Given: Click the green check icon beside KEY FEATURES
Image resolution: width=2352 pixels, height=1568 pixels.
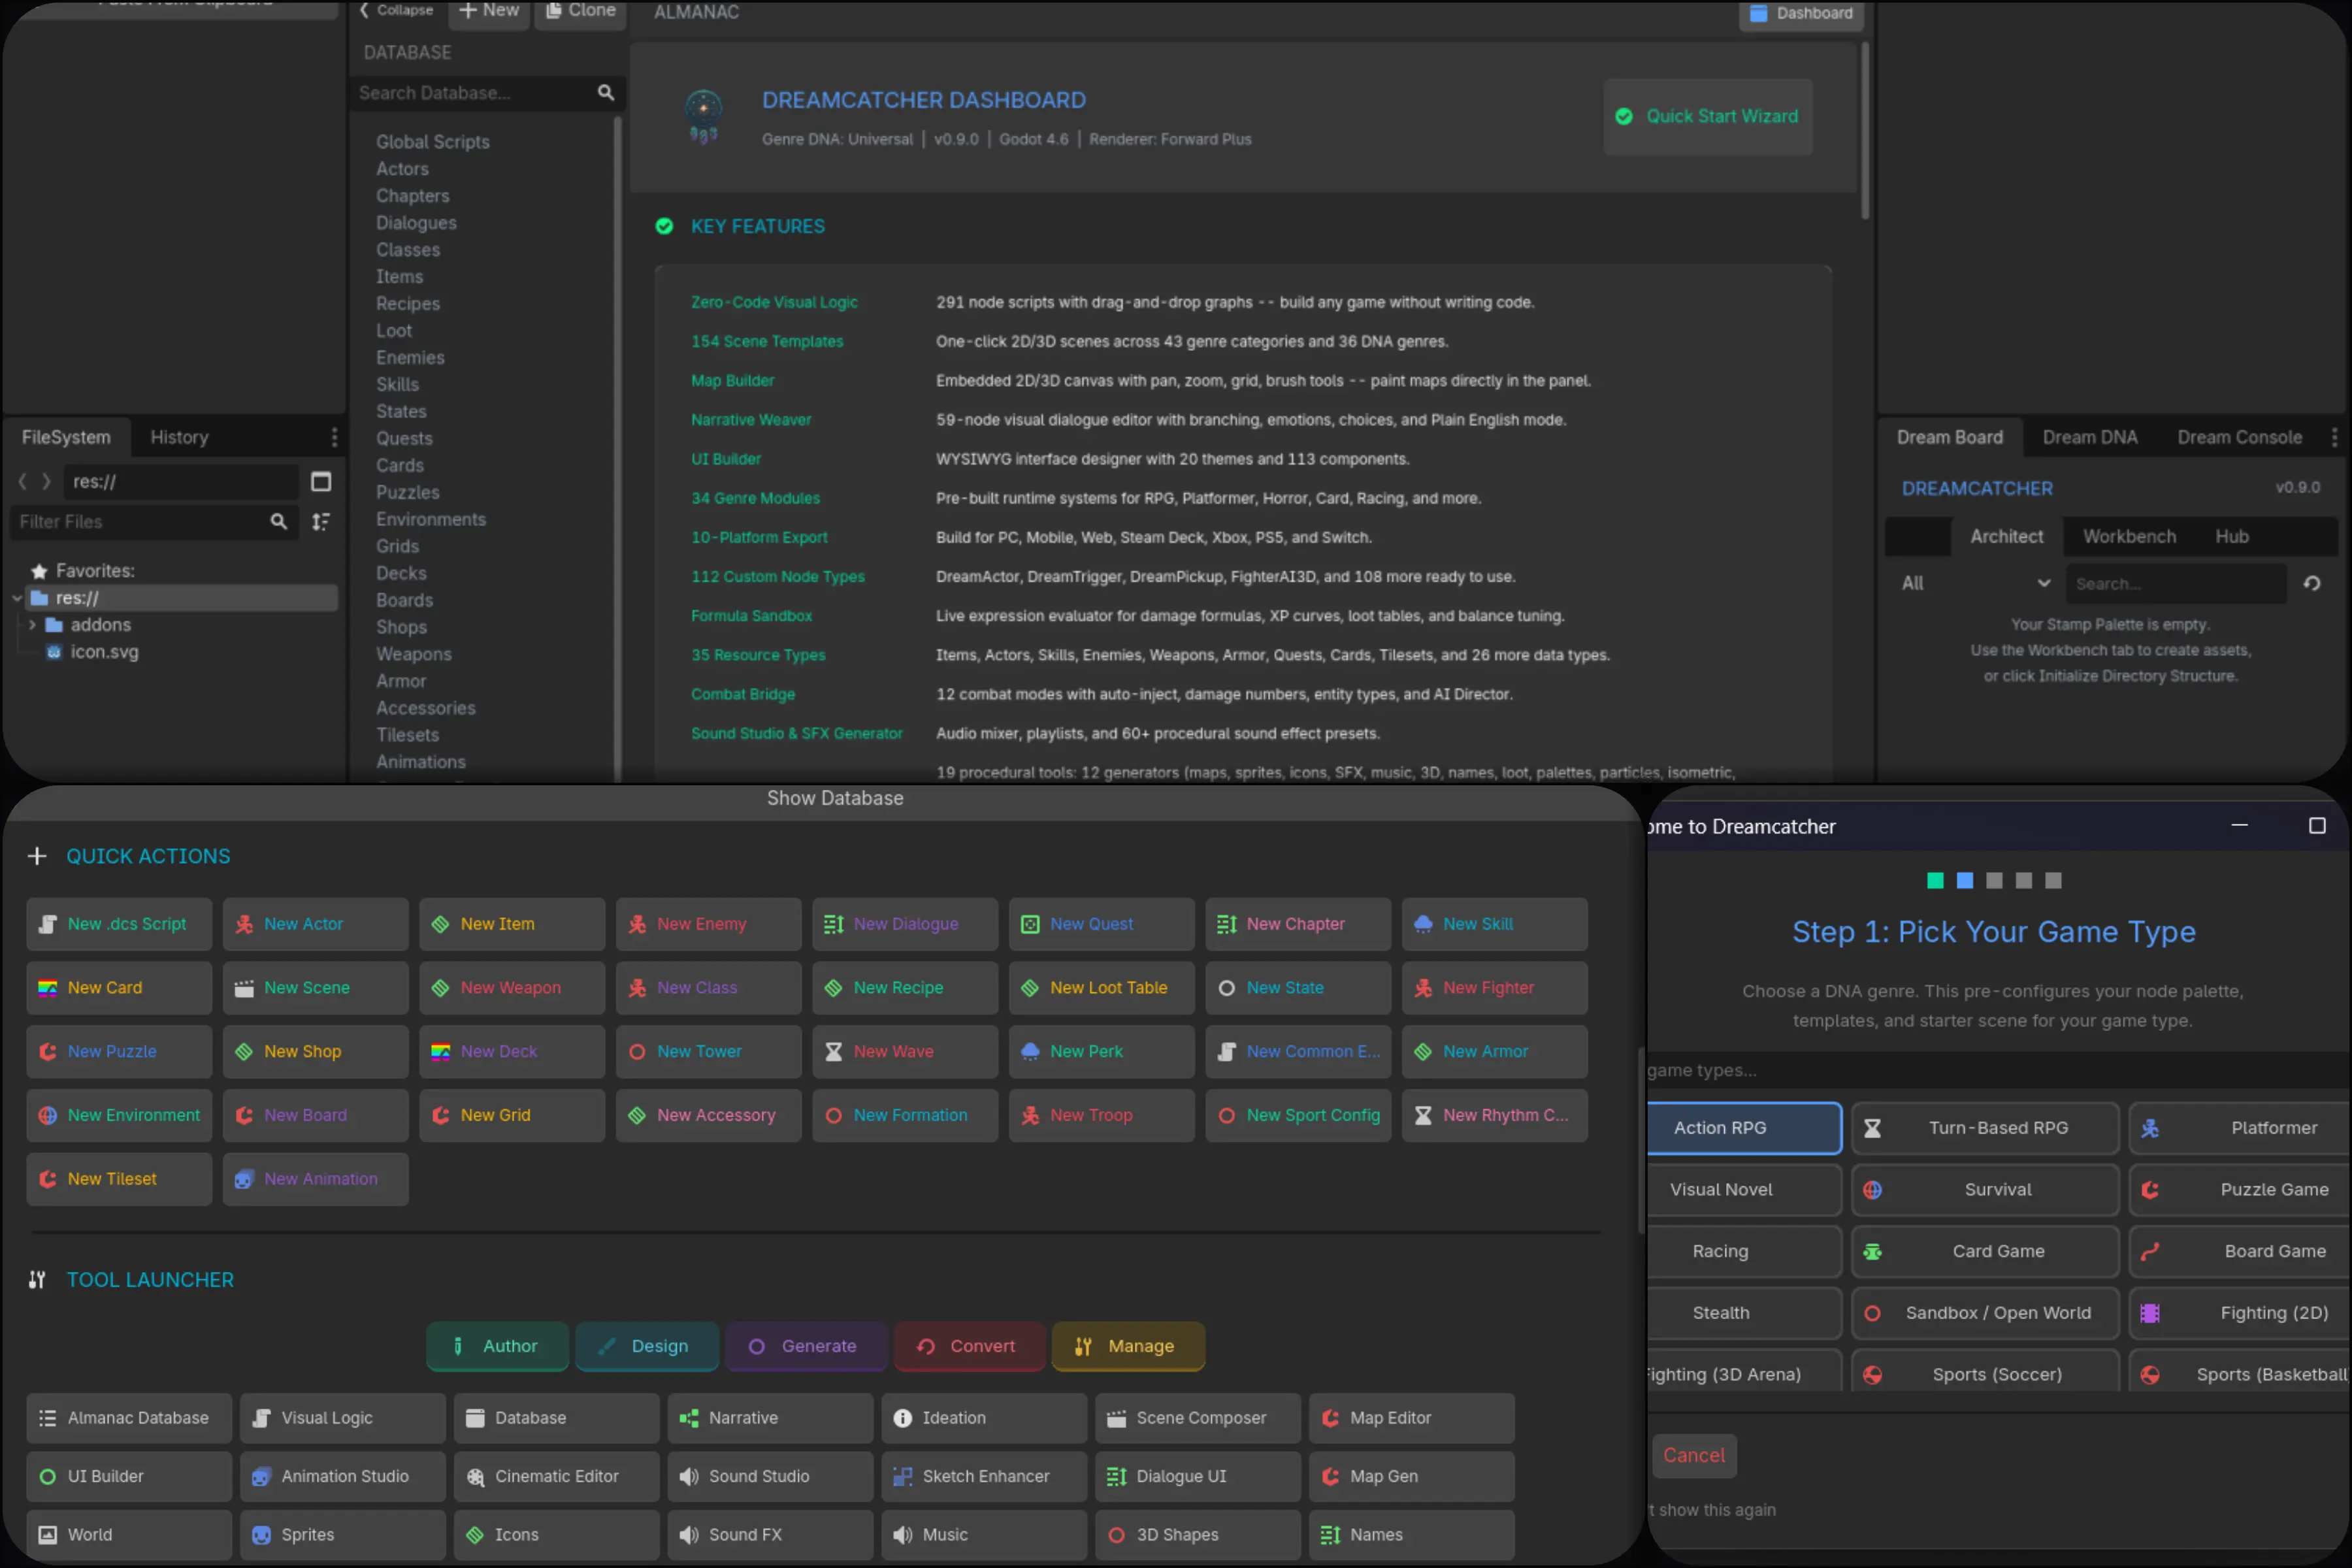Looking at the screenshot, I should point(664,226).
